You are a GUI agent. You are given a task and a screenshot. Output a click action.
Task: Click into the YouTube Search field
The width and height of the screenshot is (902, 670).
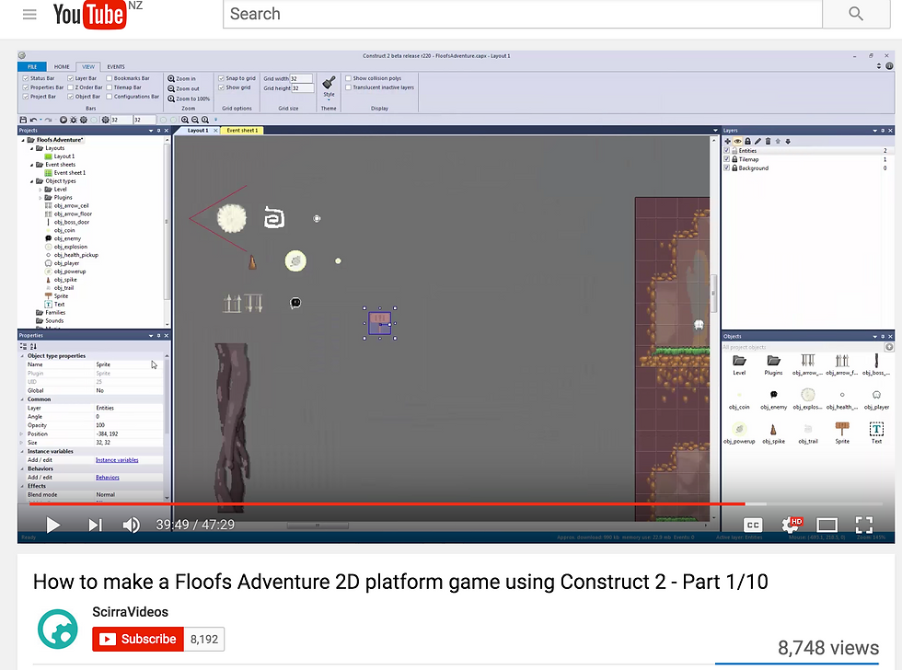pyautogui.click(x=523, y=14)
